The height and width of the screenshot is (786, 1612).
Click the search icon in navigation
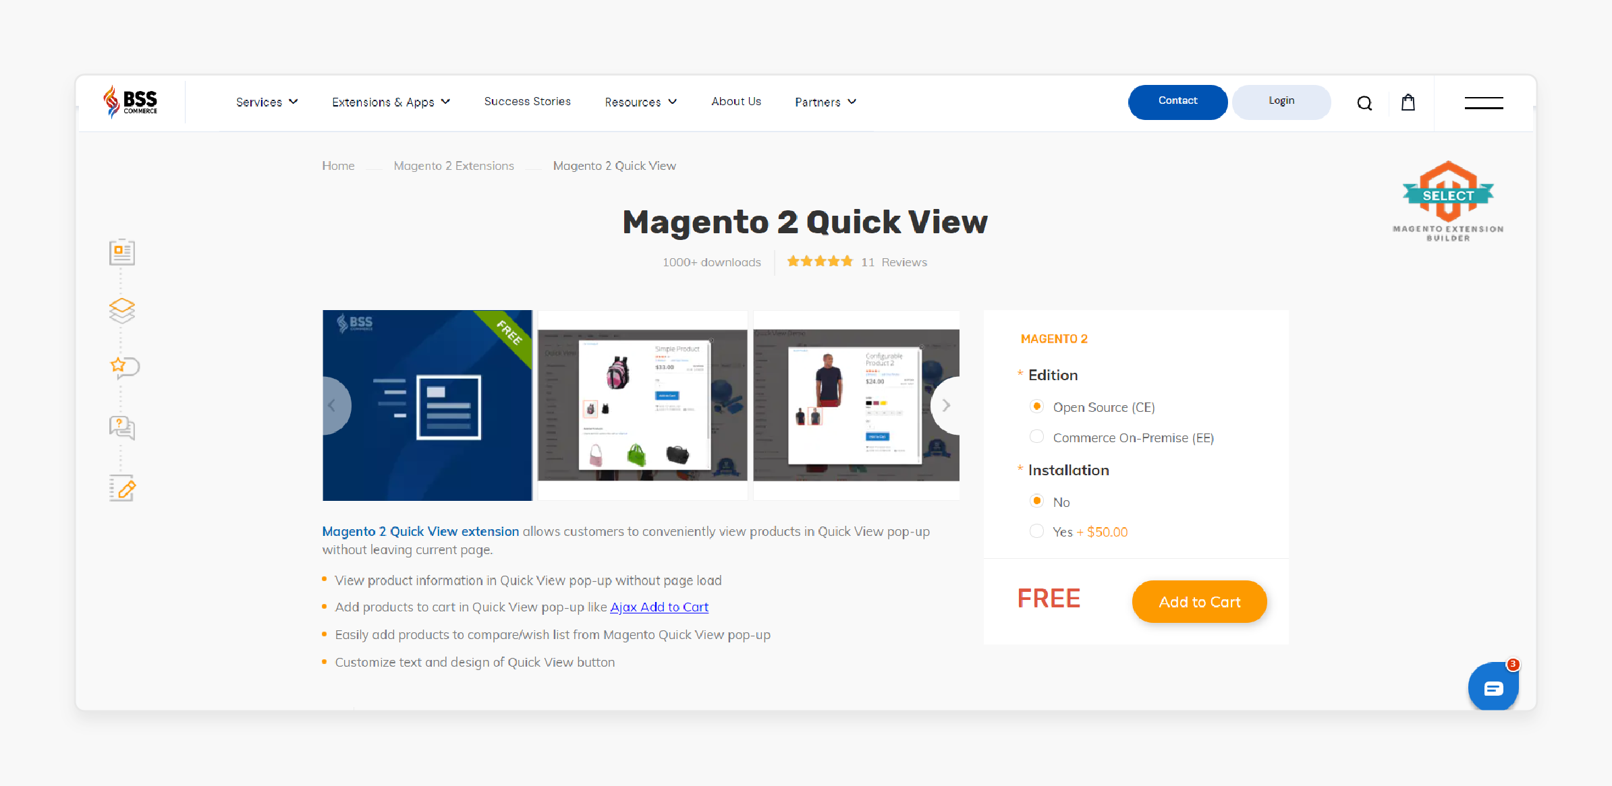(1363, 102)
